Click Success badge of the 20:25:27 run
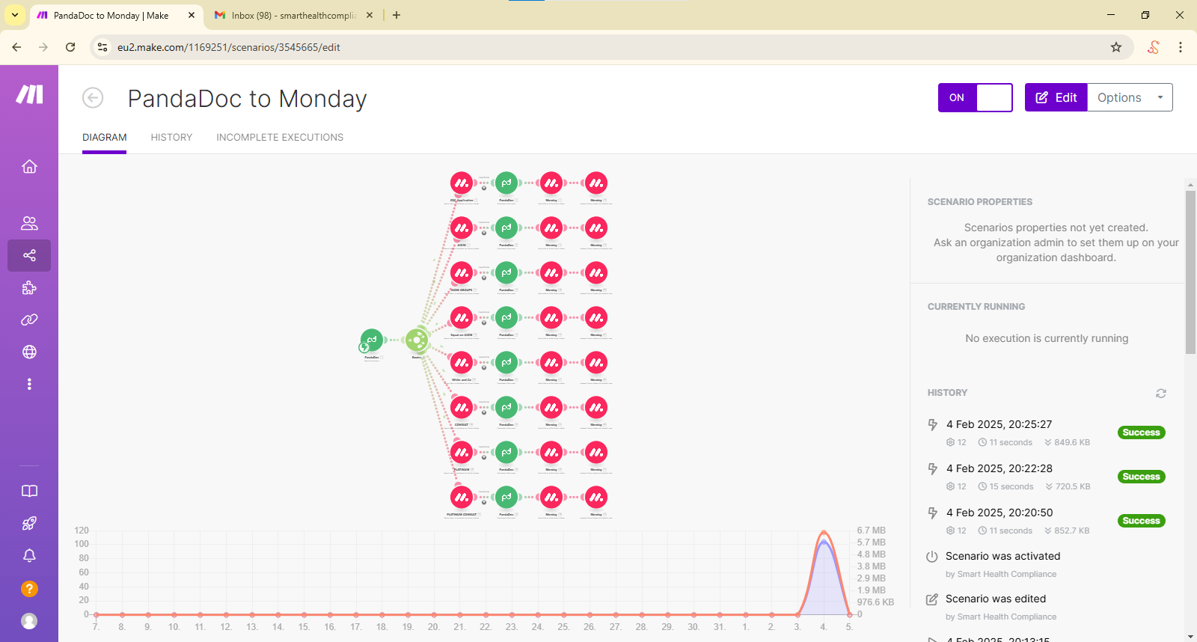Image resolution: width=1197 pixels, height=642 pixels. (1141, 432)
